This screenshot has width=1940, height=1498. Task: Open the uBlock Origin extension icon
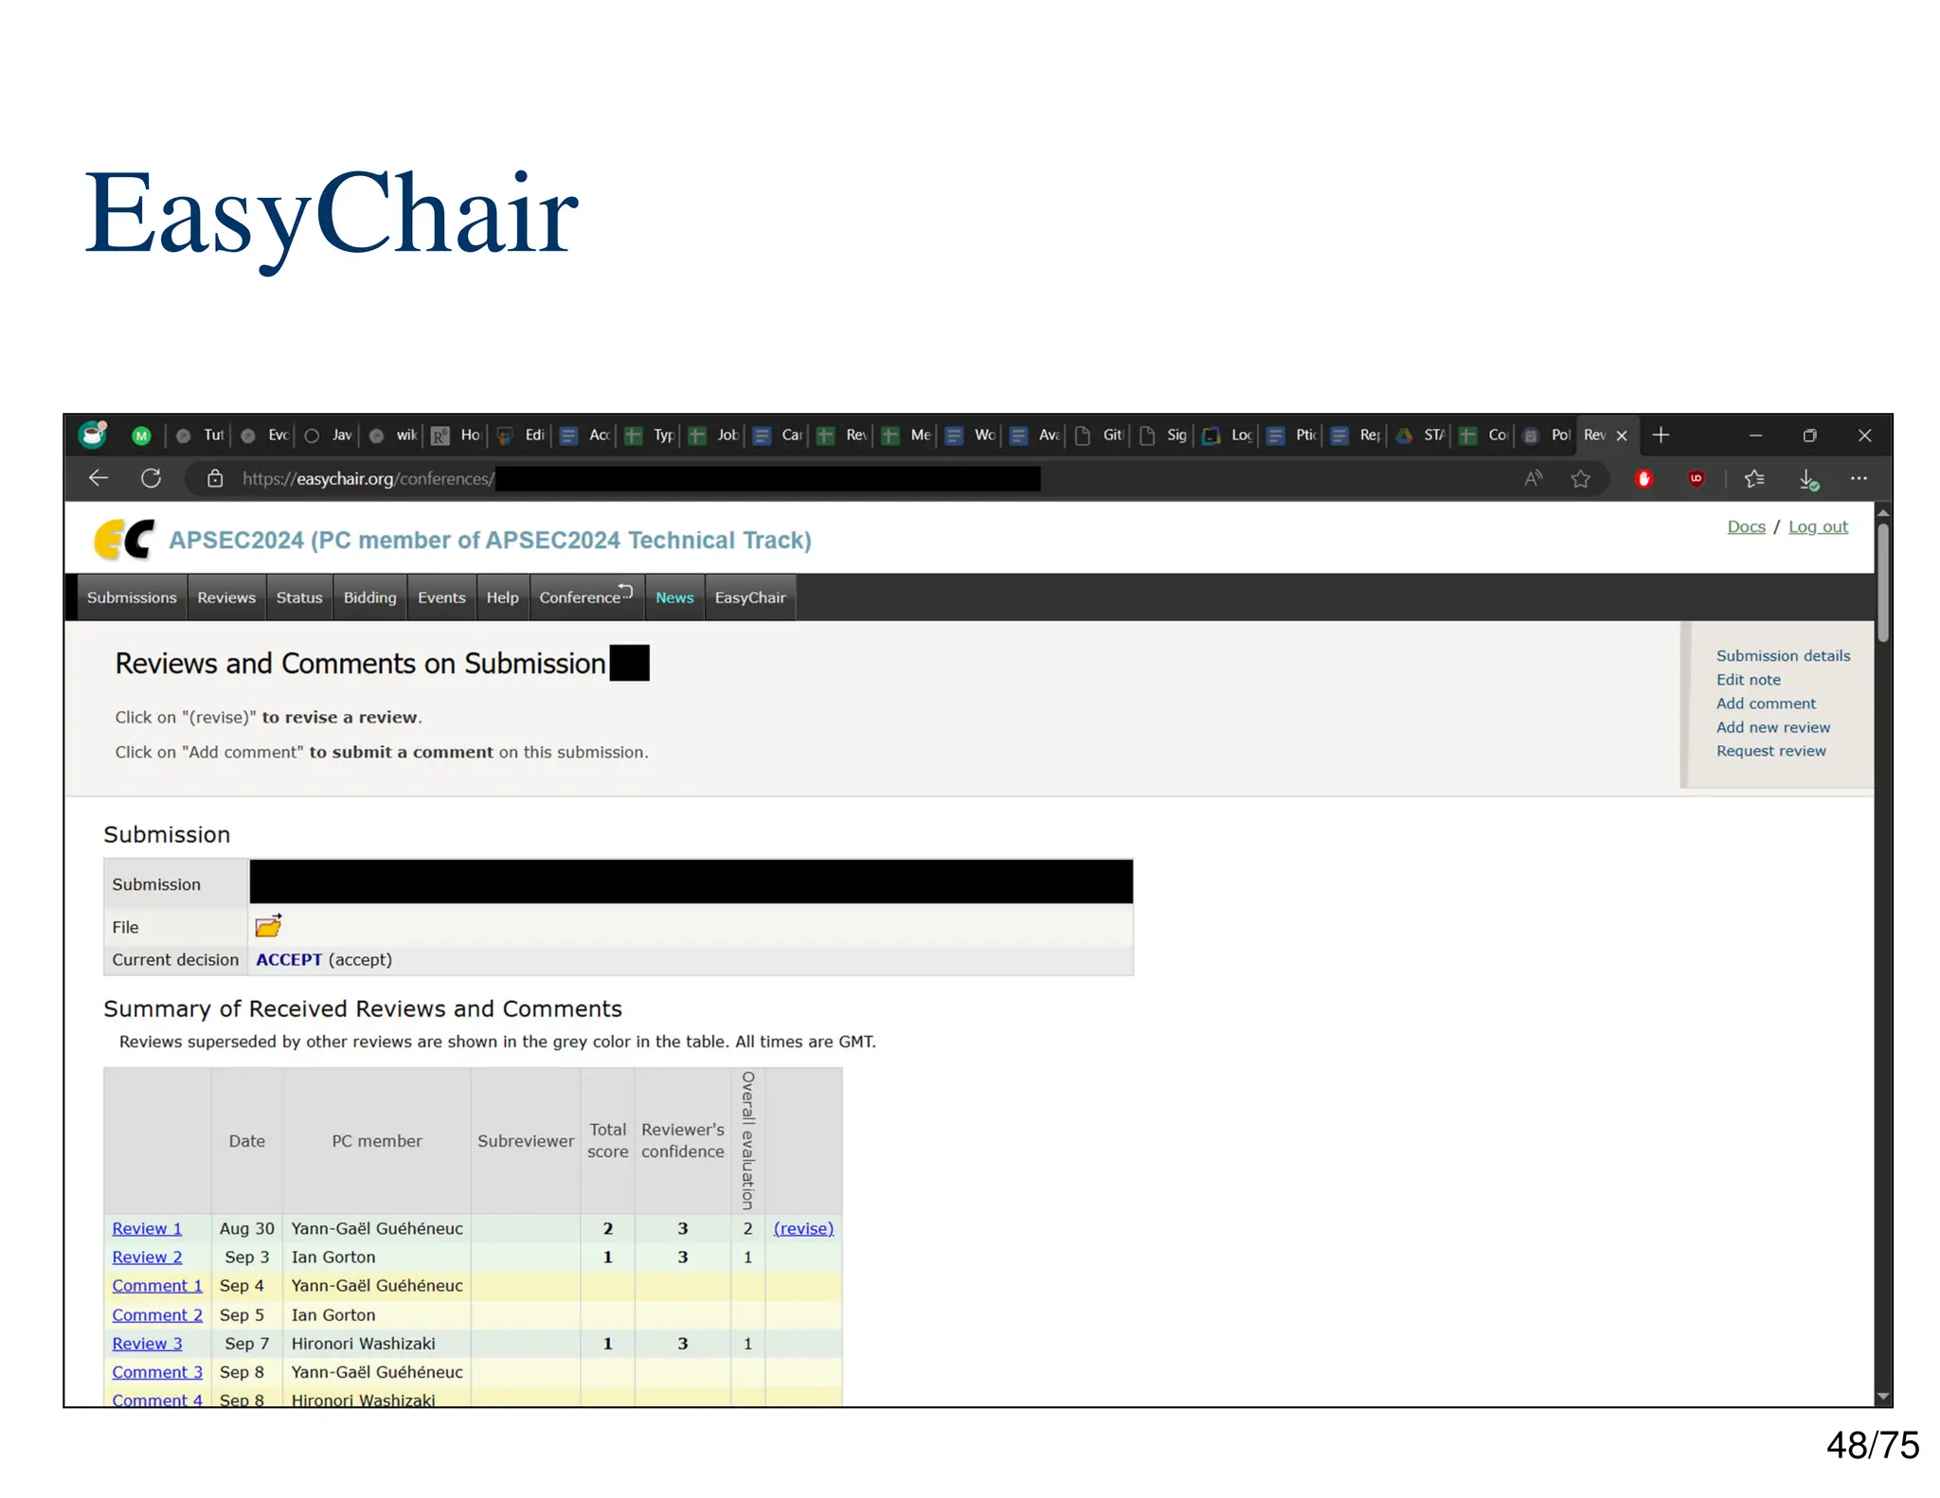pyautogui.click(x=1696, y=478)
